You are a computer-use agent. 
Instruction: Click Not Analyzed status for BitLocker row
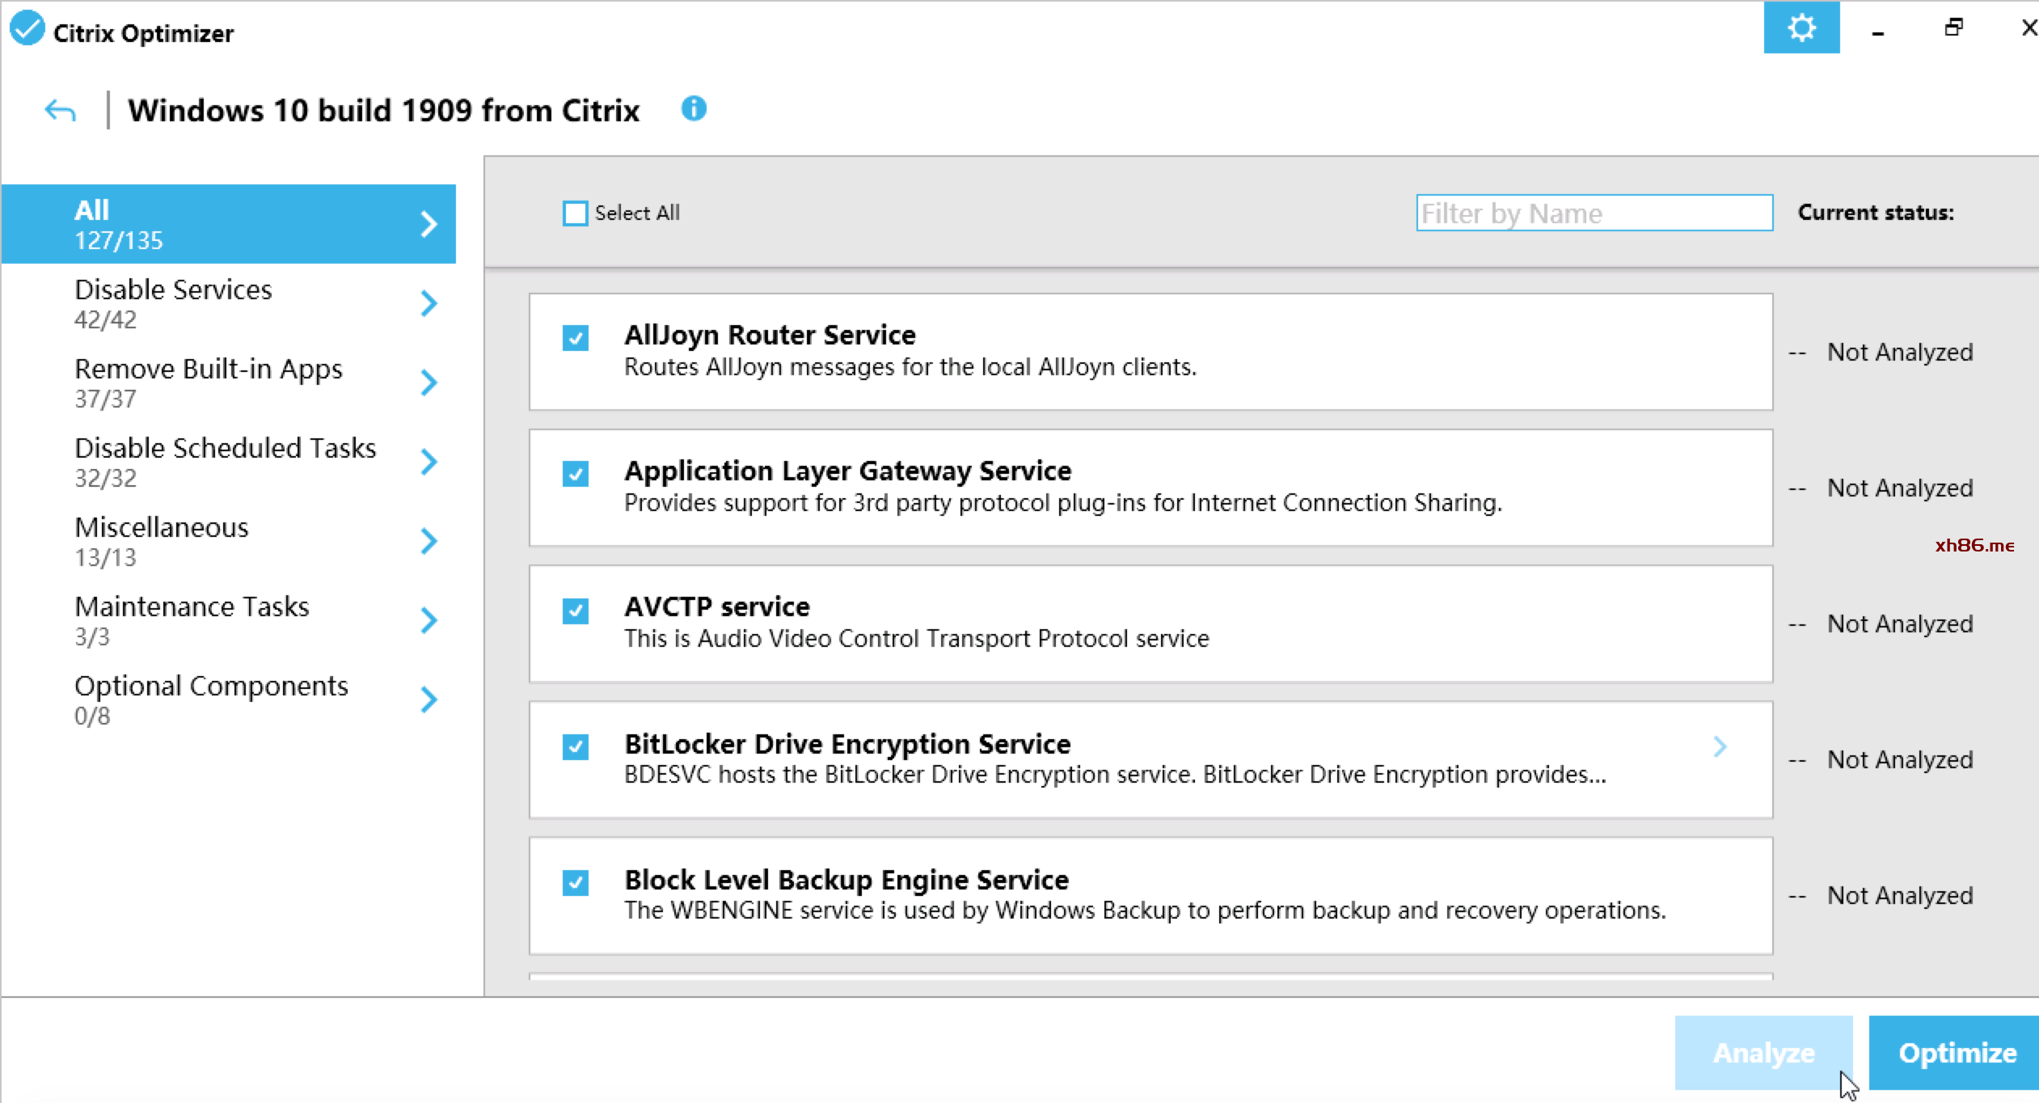(1900, 760)
